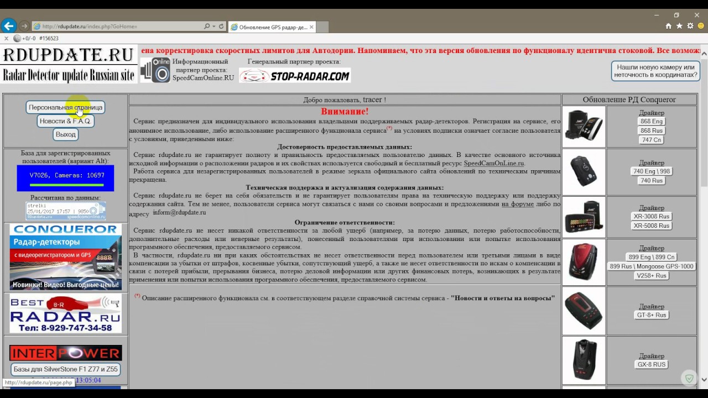Viewport: 708px width, 398px height.
Task: Click detector image beside 740 Eng
Action: 584,171
